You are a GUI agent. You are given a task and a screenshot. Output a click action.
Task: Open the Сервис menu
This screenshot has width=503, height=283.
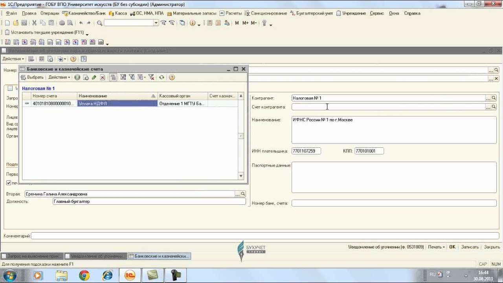point(377,13)
